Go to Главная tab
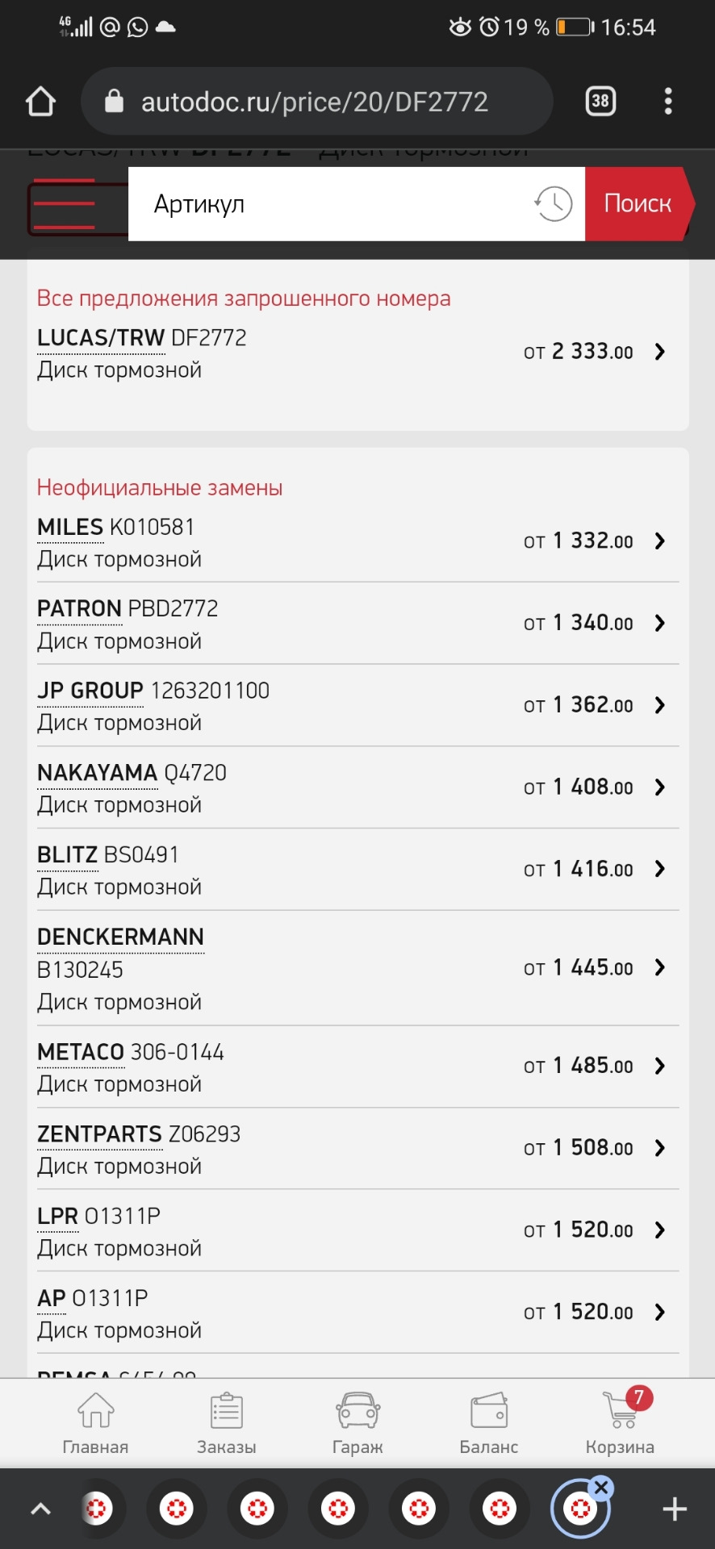The width and height of the screenshot is (715, 1549). 95,1423
